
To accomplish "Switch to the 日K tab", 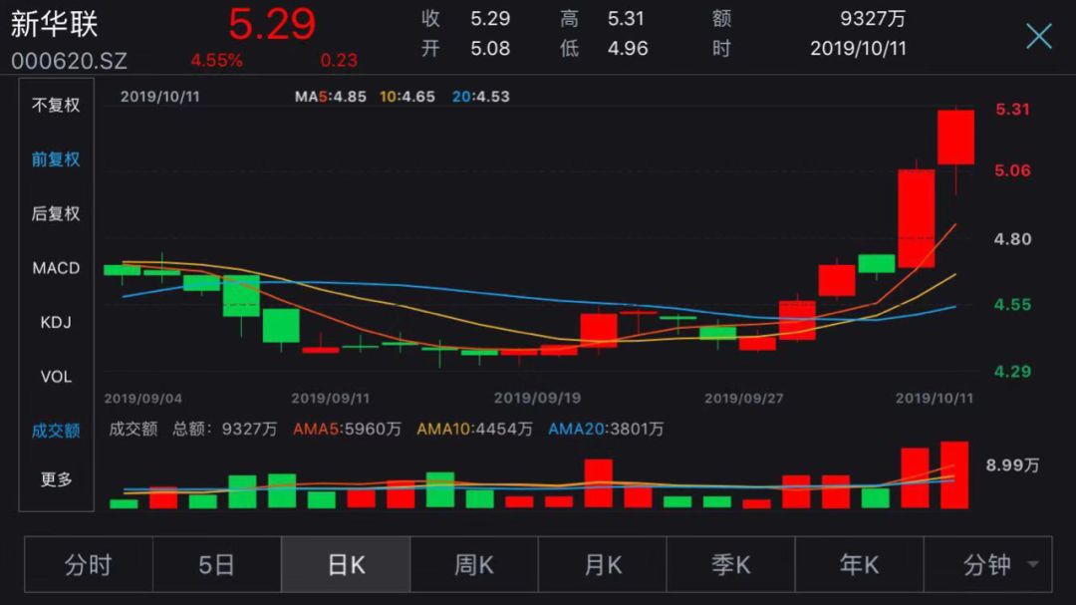I will [x=346, y=564].
